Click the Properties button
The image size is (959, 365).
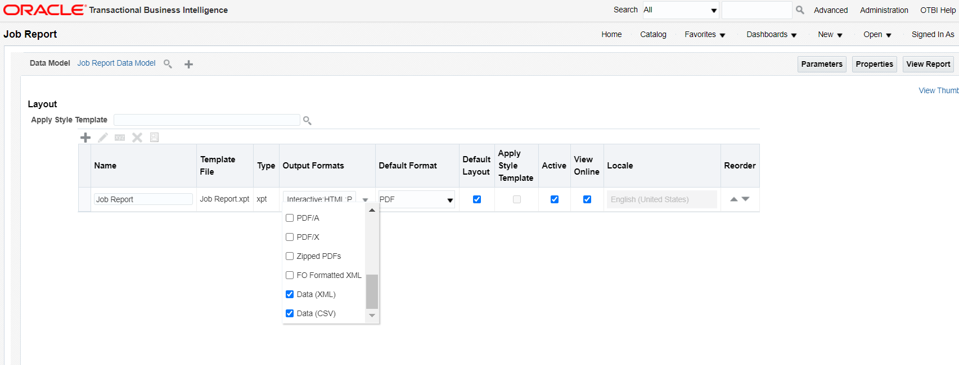[875, 64]
